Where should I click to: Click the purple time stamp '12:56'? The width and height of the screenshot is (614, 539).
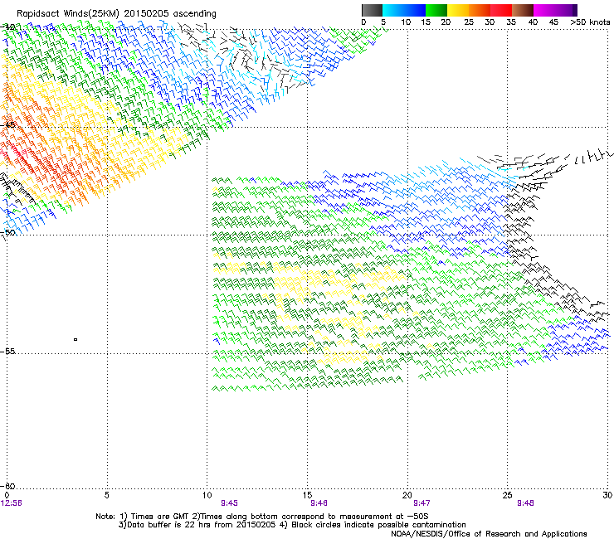pyautogui.click(x=12, y=503)
